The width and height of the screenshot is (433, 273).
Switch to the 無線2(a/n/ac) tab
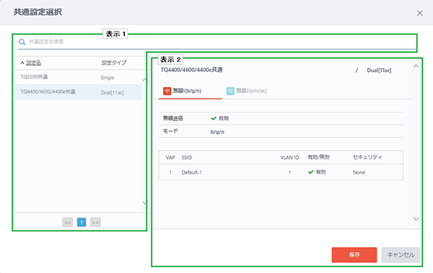(x=247, y=91)
